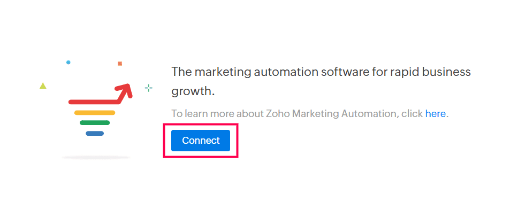
Task: Click the red arrowhead in the funnel logo
Action: (124, 90)
